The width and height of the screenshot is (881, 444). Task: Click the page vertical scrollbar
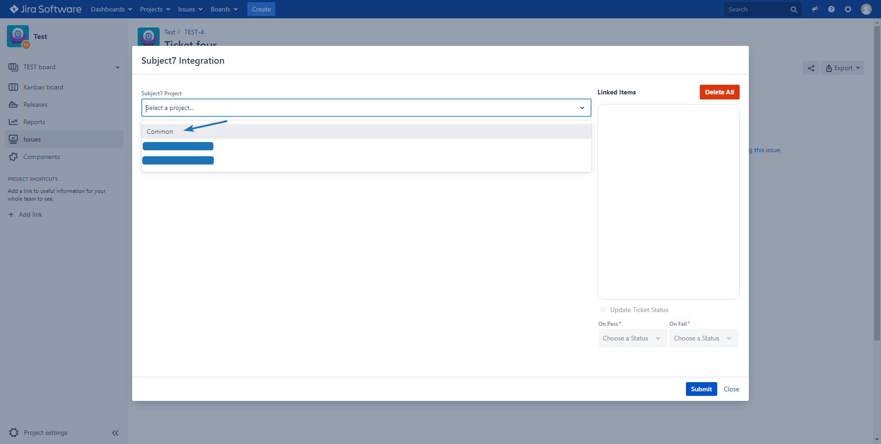click(877, 183)
